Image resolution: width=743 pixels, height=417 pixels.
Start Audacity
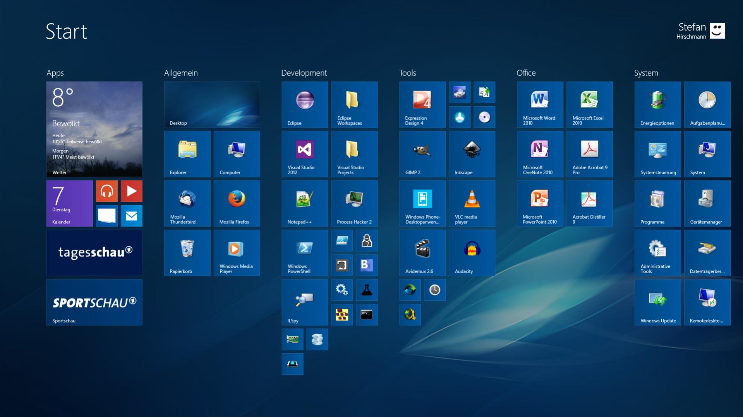tap(472, 253)
